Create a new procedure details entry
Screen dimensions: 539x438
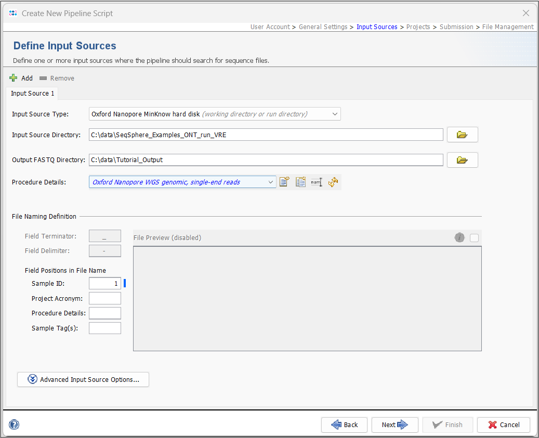pos(284,181)
